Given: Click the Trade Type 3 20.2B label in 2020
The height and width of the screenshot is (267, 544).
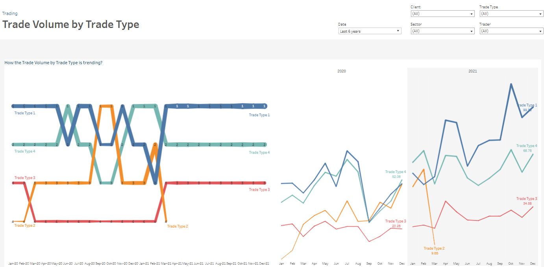Looking at the screenshot, I should pos(395,224).
